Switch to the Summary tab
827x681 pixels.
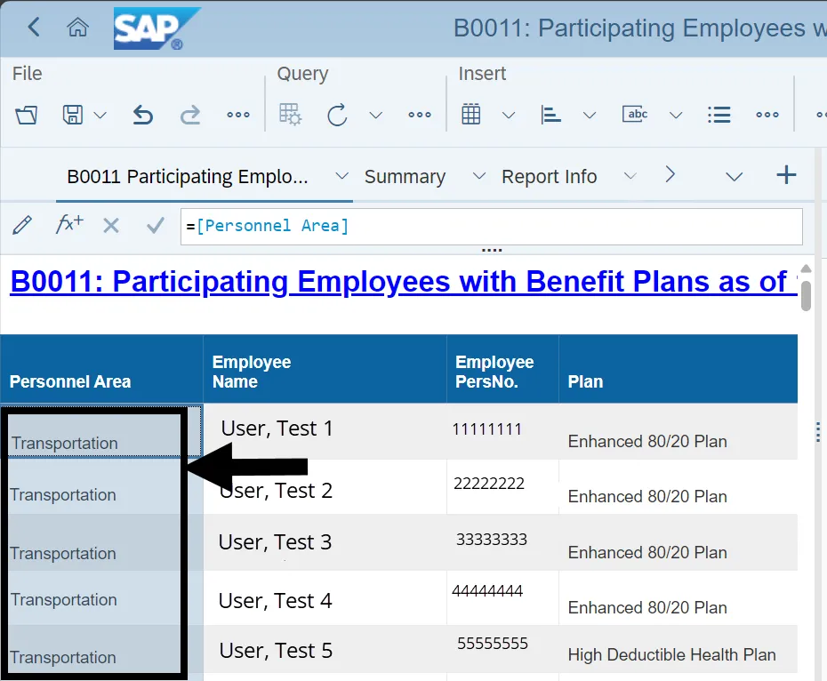pyautogui.click(x=405, y=177)
